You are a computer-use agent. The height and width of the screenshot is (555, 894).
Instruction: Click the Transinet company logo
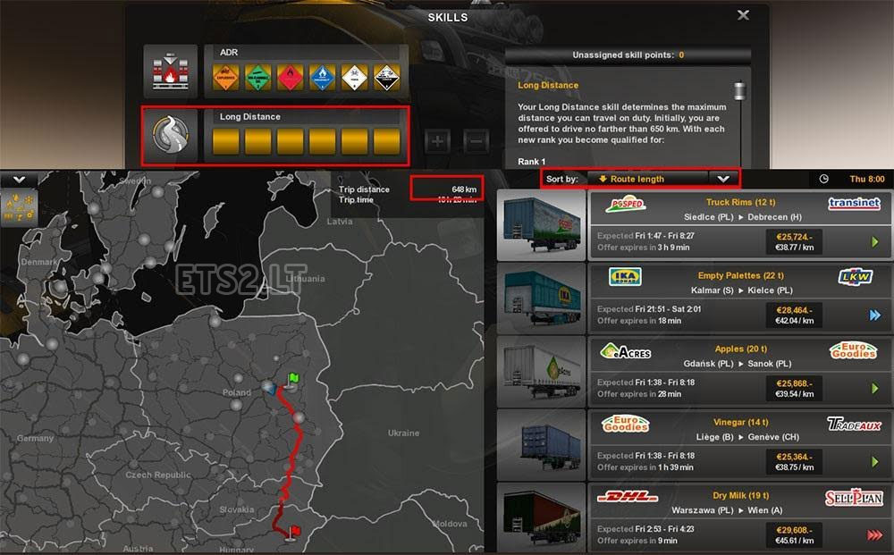(854, 203)
